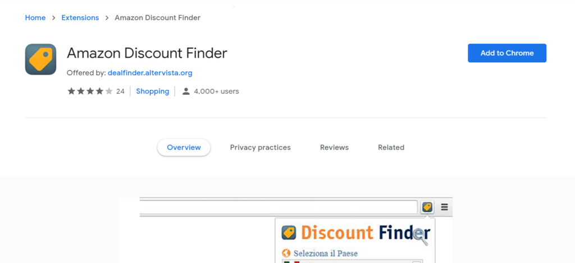Click the five-star rating row

click(90, 91)
